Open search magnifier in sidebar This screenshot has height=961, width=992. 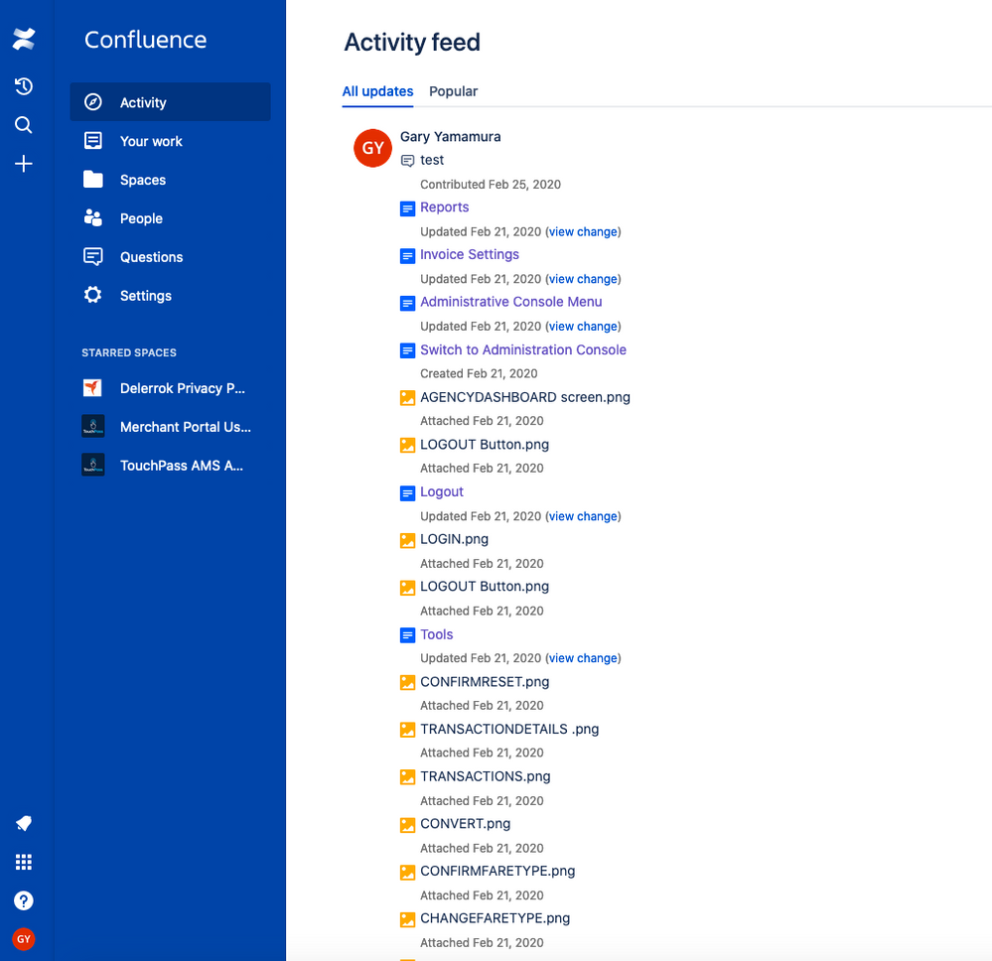[x=24, y=125]
